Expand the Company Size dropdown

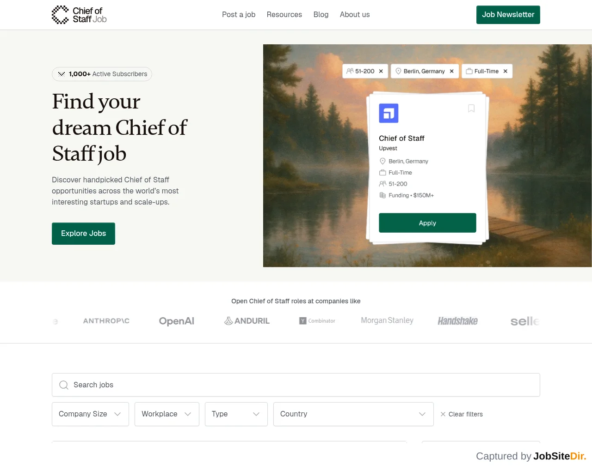[90, 414]
